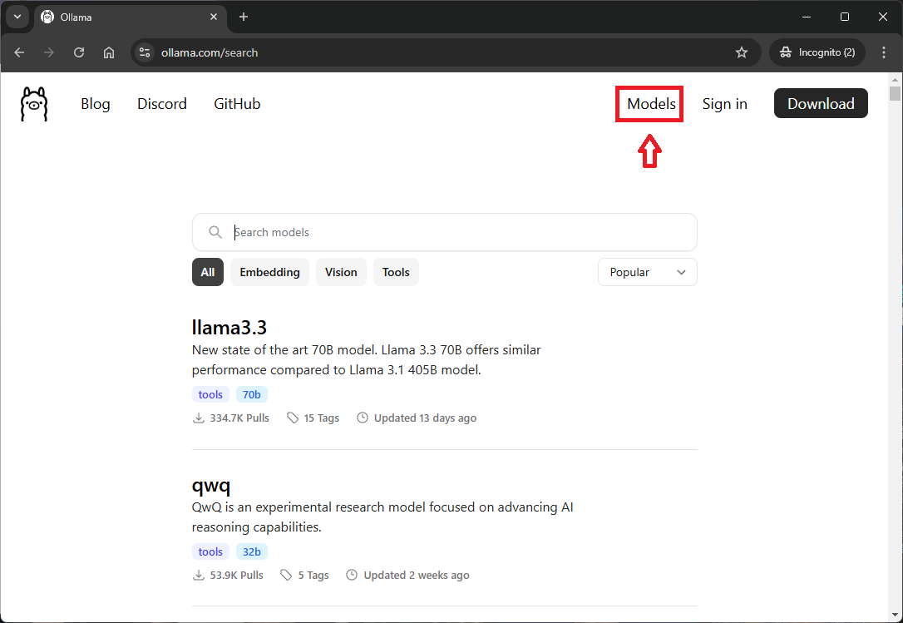The width and height of the screenshot is (903, 623).
Task: Maximize the browser window
Action: 844,17
